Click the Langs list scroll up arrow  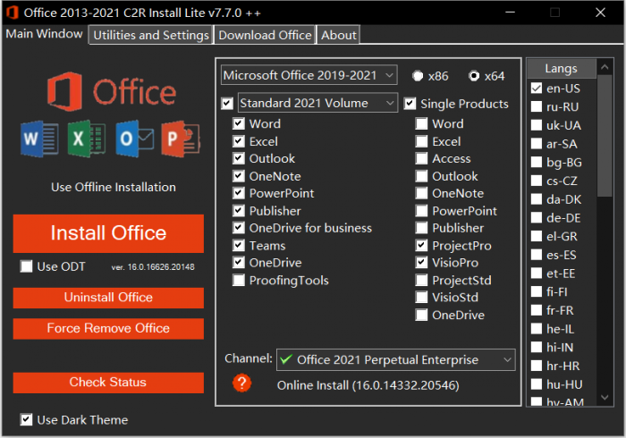tap(605, 67)
